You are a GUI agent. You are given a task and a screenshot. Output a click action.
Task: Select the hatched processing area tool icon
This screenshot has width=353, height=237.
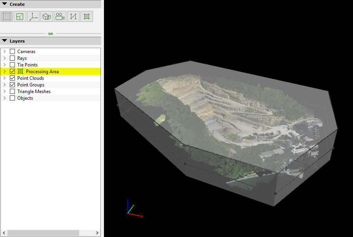[87, 16]
